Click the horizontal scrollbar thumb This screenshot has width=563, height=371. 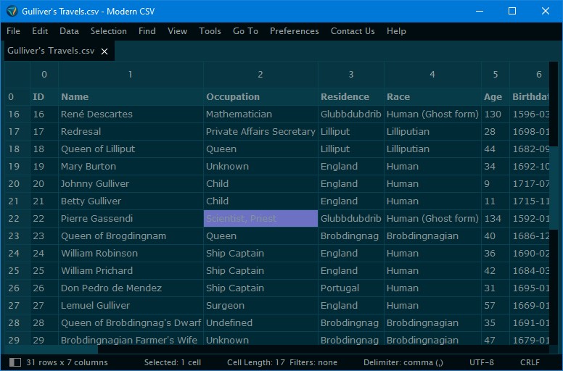51,349
